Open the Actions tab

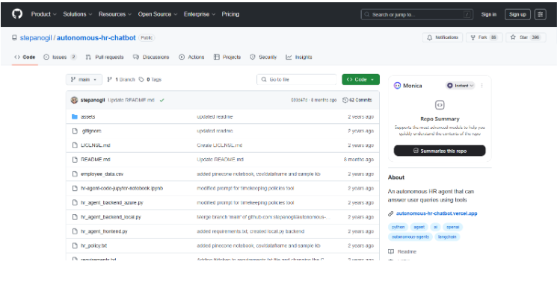coord(191,57)
